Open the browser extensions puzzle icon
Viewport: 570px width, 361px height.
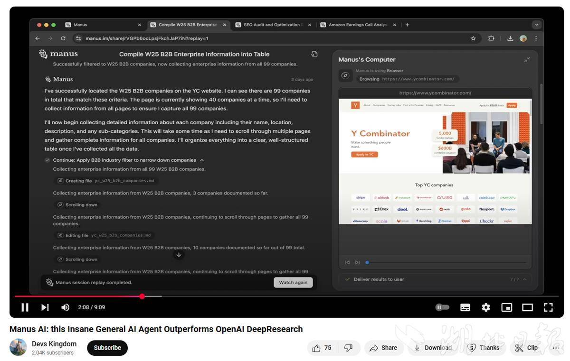point(491,38)
